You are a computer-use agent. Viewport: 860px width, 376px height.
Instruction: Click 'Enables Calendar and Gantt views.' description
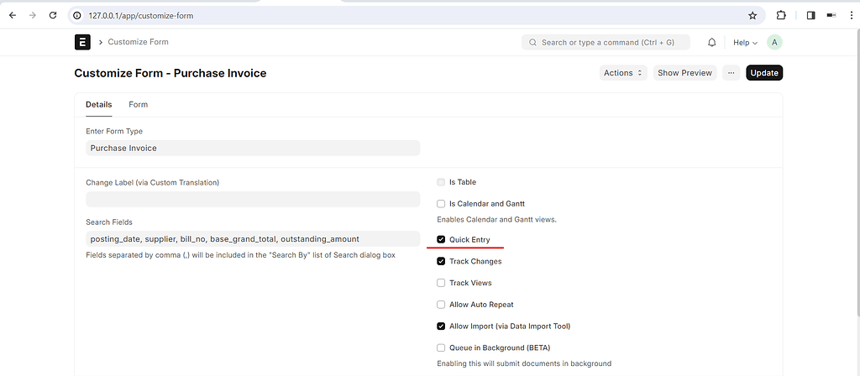[x=497, y=220]
